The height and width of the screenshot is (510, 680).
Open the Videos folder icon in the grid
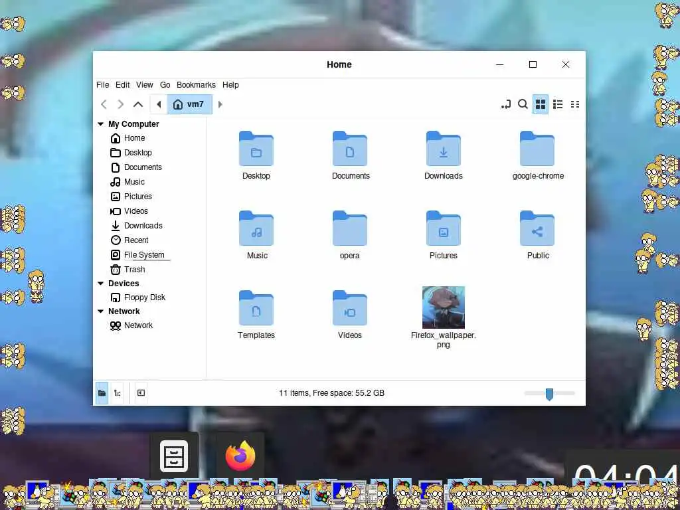coord(349,308)
